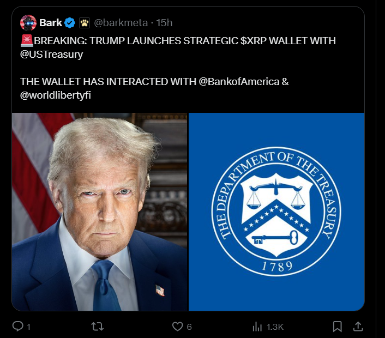Open the 15h timestamp link
This screenshot has height=338, width=385.
point(164,23)
